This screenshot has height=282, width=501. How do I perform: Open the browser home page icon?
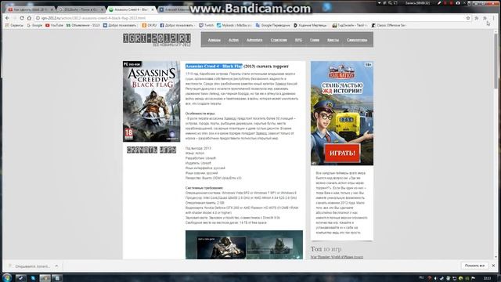coord(29,18)
